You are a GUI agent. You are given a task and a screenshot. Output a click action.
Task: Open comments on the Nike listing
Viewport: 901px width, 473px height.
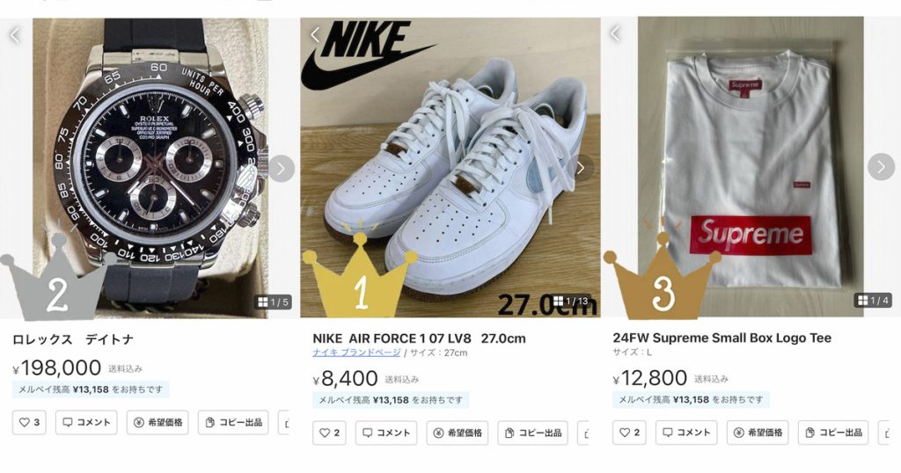[386, 433]
